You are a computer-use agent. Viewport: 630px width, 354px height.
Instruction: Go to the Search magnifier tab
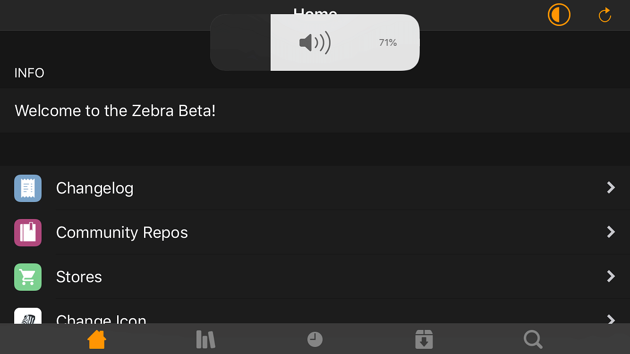(533, 339)
